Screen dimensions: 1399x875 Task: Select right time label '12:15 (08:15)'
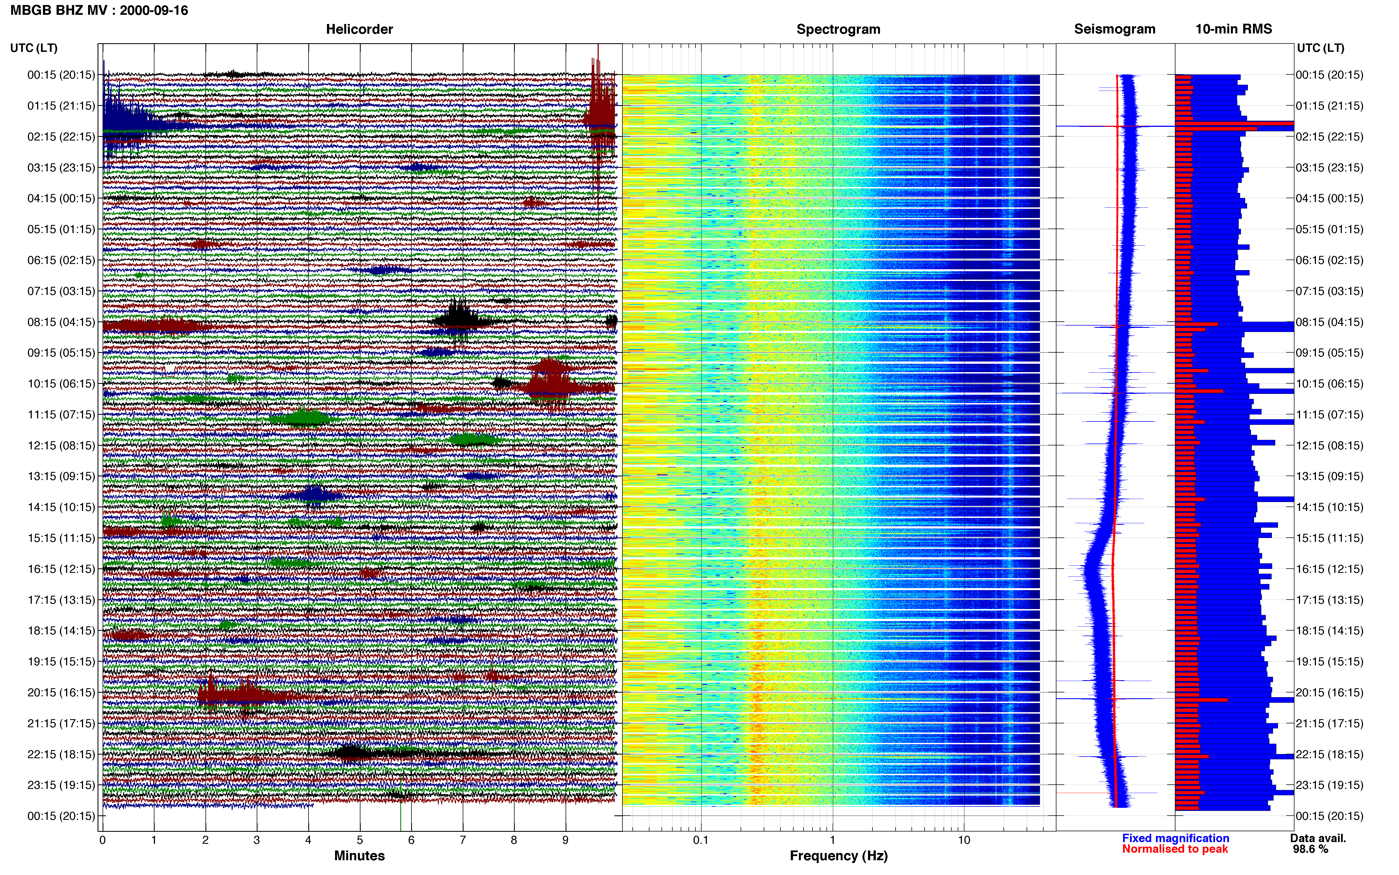[1330, 446]
